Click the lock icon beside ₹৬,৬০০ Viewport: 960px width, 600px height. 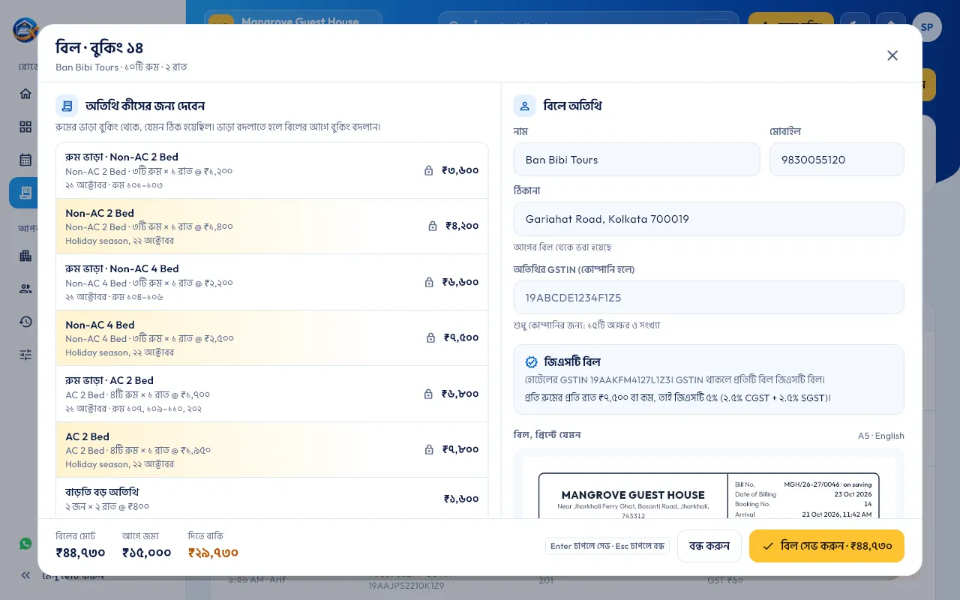(x=429, y=282)
